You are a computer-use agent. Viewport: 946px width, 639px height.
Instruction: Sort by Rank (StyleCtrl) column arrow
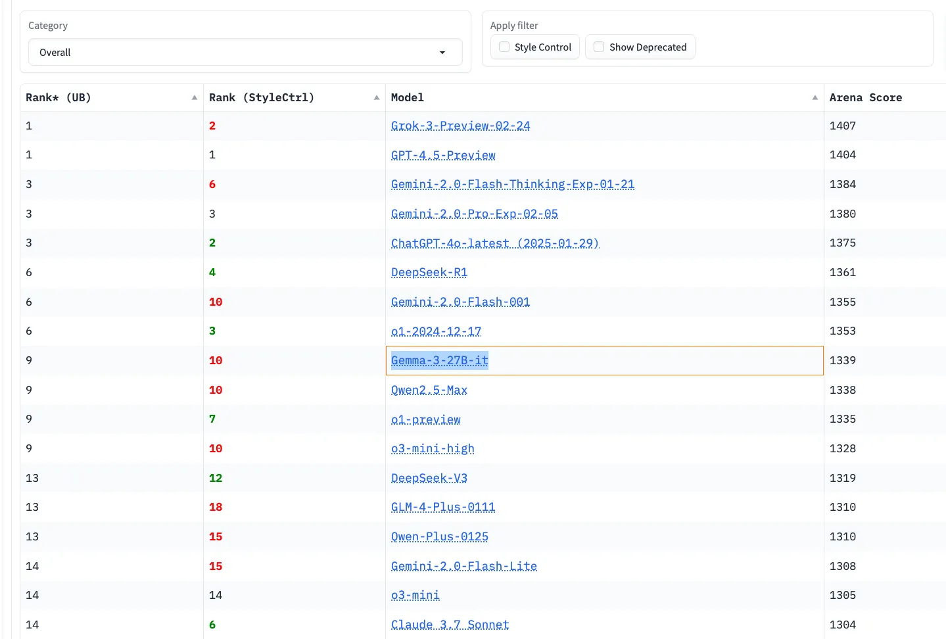coord(377,98)
